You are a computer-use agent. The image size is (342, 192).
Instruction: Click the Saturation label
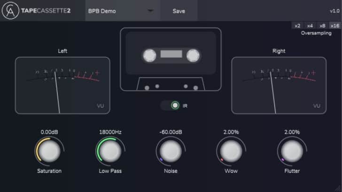click(x=49, y=171)
